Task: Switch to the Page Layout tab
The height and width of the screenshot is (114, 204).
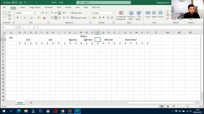Action: point(35,7)
